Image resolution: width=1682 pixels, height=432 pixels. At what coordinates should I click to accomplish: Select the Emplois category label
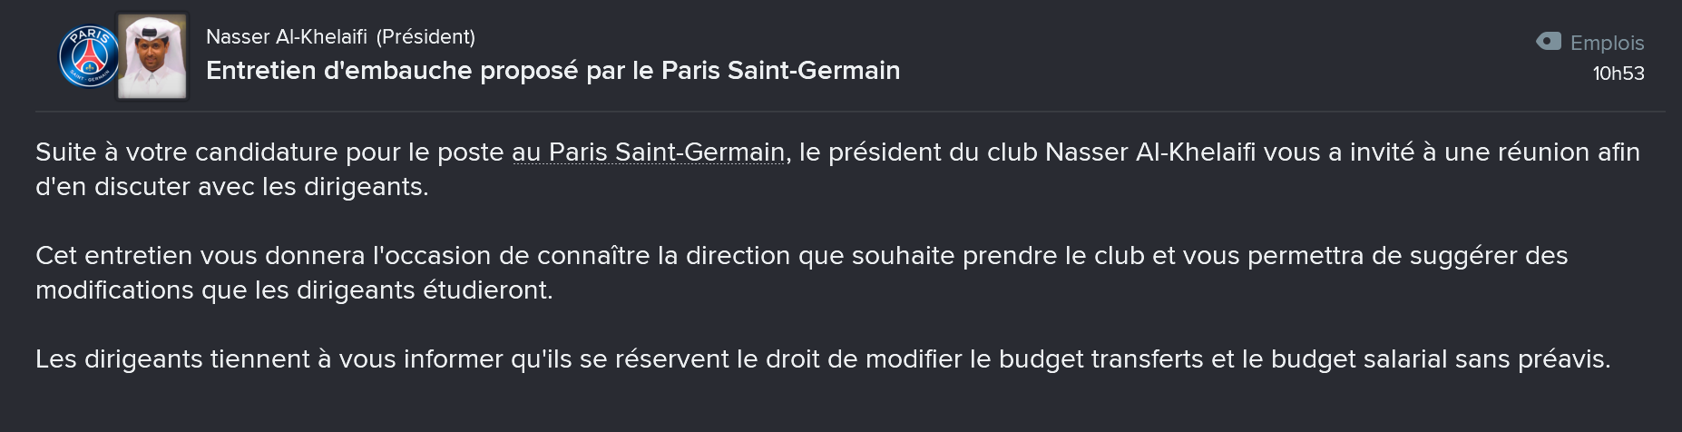click(1607, 43)
